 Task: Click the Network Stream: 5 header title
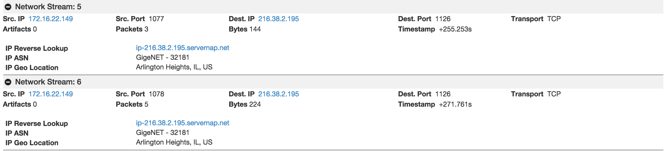(48, 7)
